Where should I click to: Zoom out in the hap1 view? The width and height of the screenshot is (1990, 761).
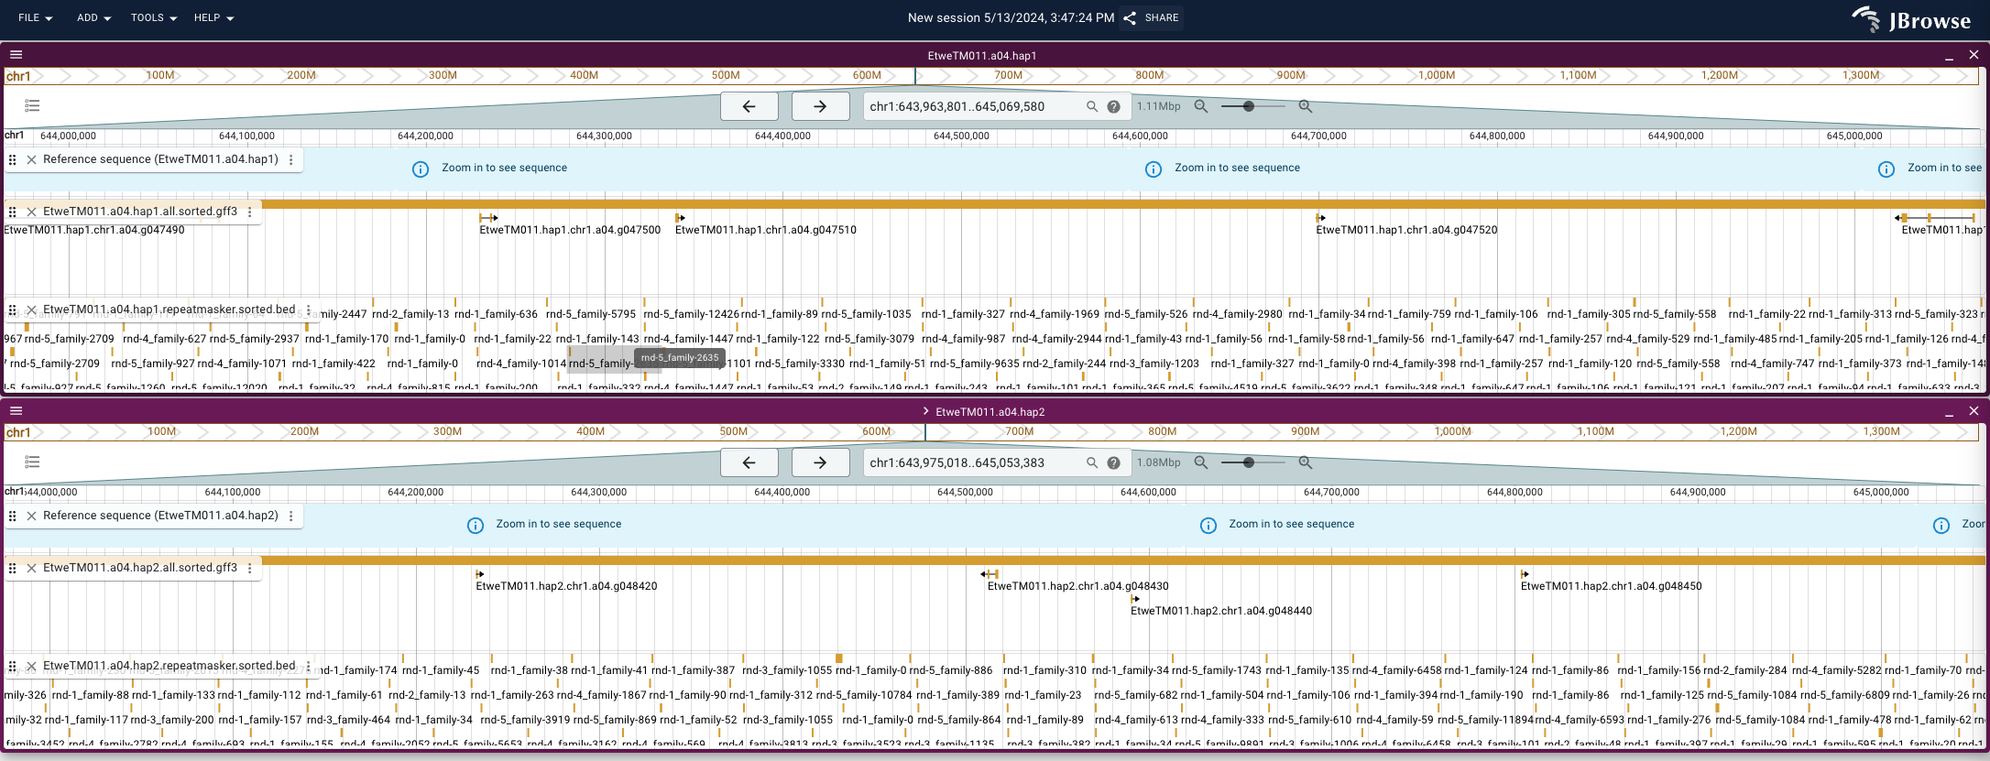(1201, 106)
